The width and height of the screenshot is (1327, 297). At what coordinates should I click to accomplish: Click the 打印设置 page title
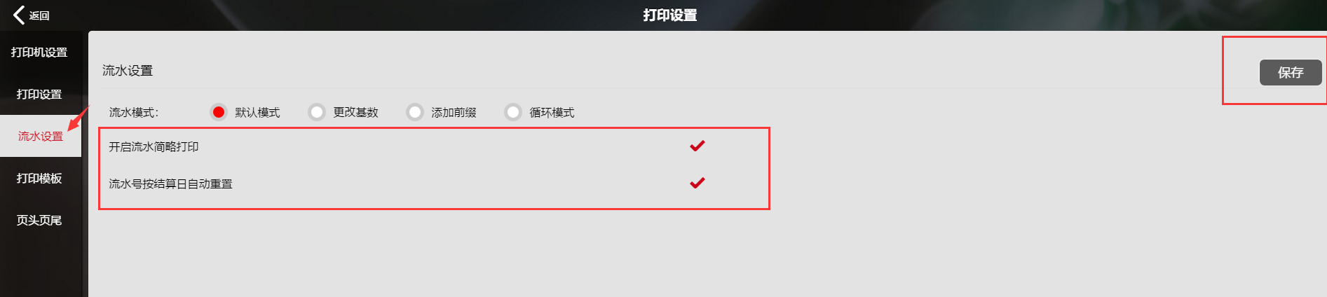point(670,15)
